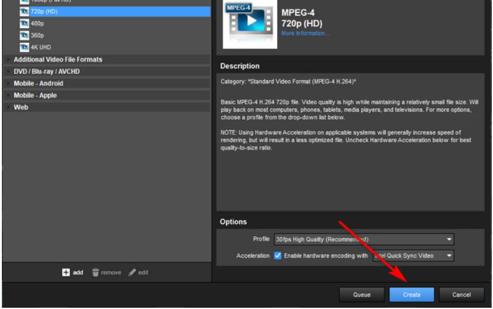Click the 480p preset file icon
The height and width of the screenshot is (309, 493).
[24, 23]
